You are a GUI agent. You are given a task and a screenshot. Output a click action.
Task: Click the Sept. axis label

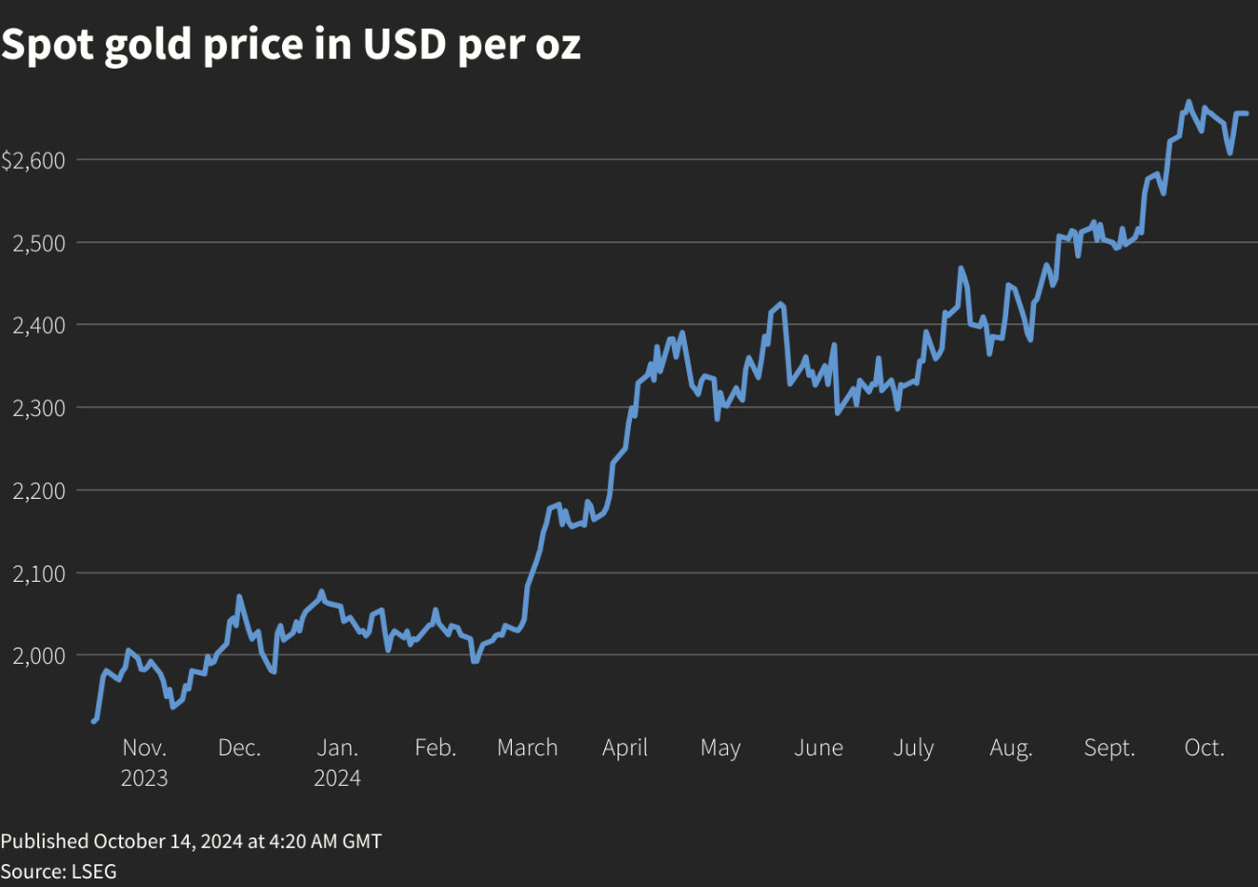(x=1109, y=749)
